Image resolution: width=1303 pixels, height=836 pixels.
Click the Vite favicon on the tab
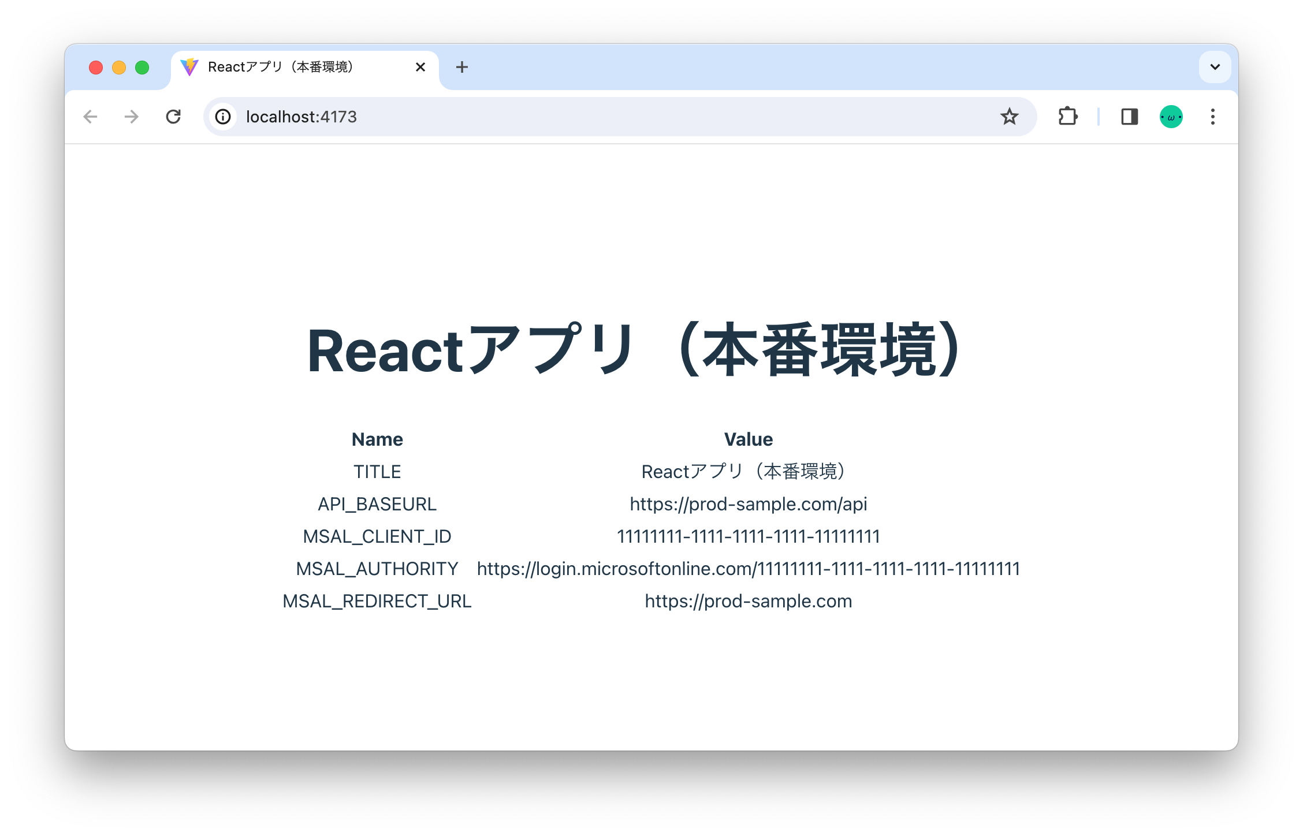189,66
